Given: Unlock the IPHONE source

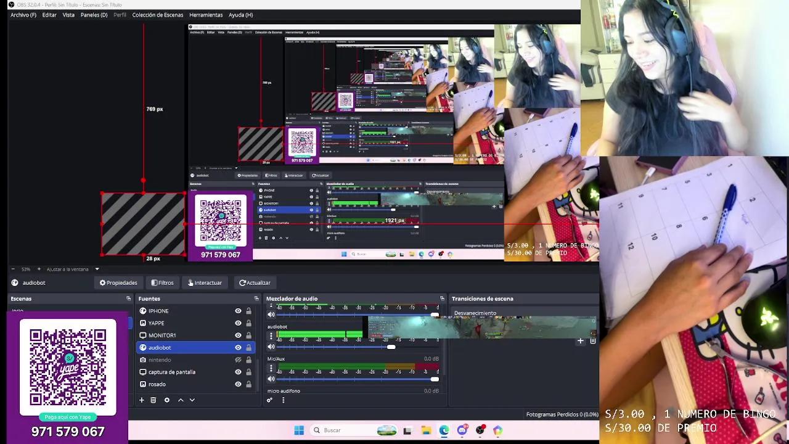Looking at the screenshot, I should pos(248,311).
